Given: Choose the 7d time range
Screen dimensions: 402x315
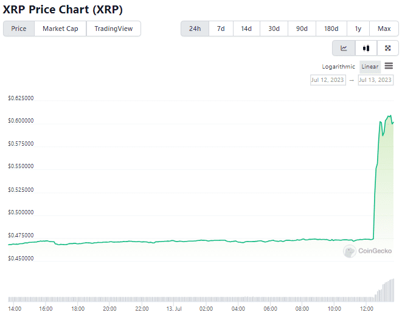Looking at the screenshot, I should [221, 29].
